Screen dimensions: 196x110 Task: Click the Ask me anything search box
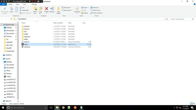[x=27, y=108]
